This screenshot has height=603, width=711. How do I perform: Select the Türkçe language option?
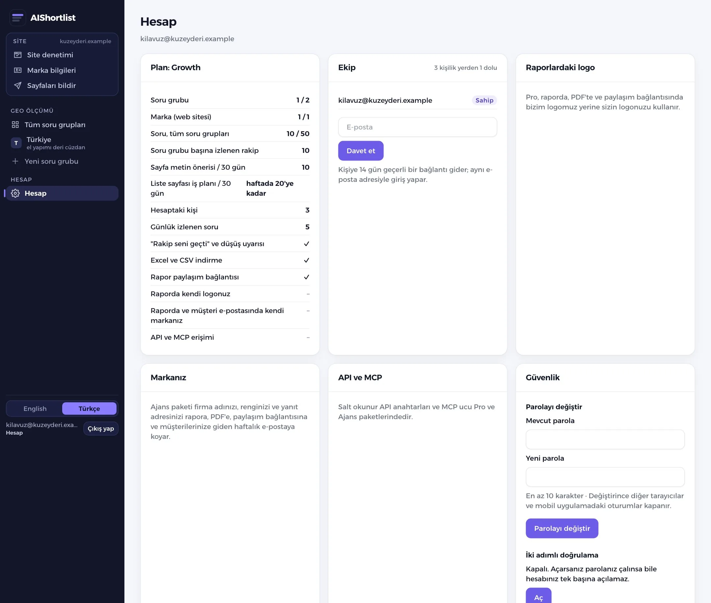89,409
